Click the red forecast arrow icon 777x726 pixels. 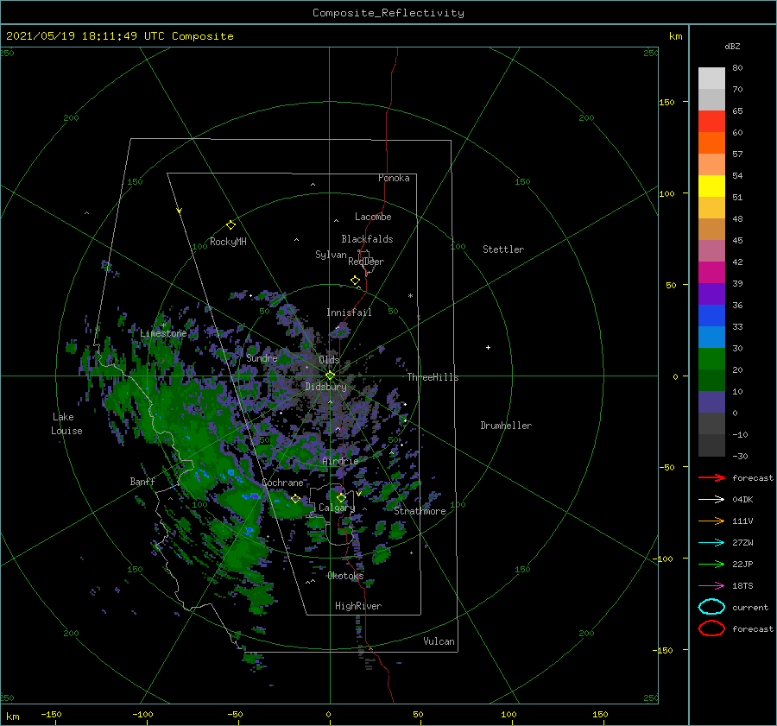pyautogui.click(x=711, y=477)
